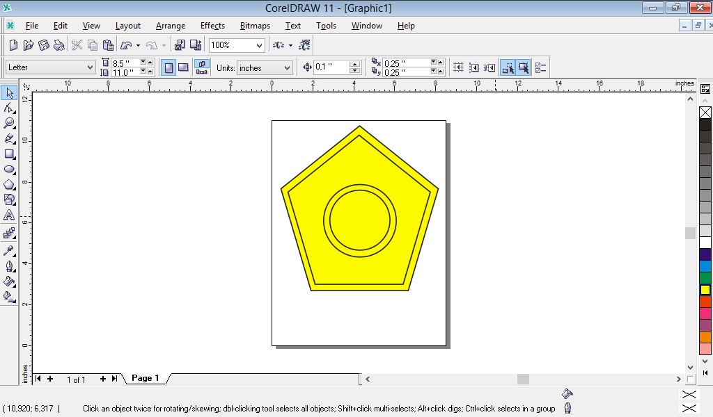This screenshot has width=713, height=417.
Task: Click the no-color X swatch
Action: tap(705, 113)
